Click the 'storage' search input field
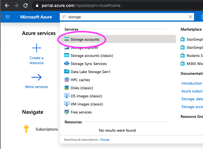Screen dimensions: 203x149 (x=127, y=17)
